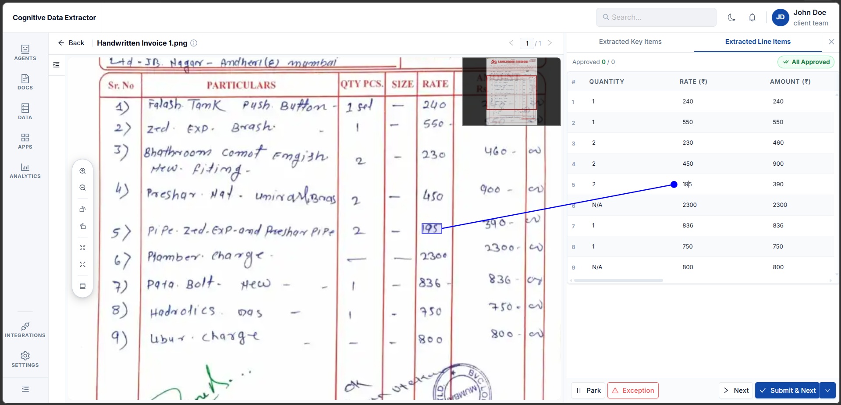Toggle dark mode with the moon icon

coord(731,18)
